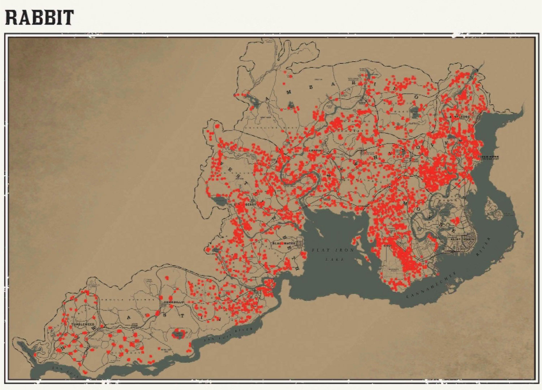Screen dimensions: 542x390
Task: Click the rabbit marker on the road just southwest of Armadillo
Action: [158, 313]
